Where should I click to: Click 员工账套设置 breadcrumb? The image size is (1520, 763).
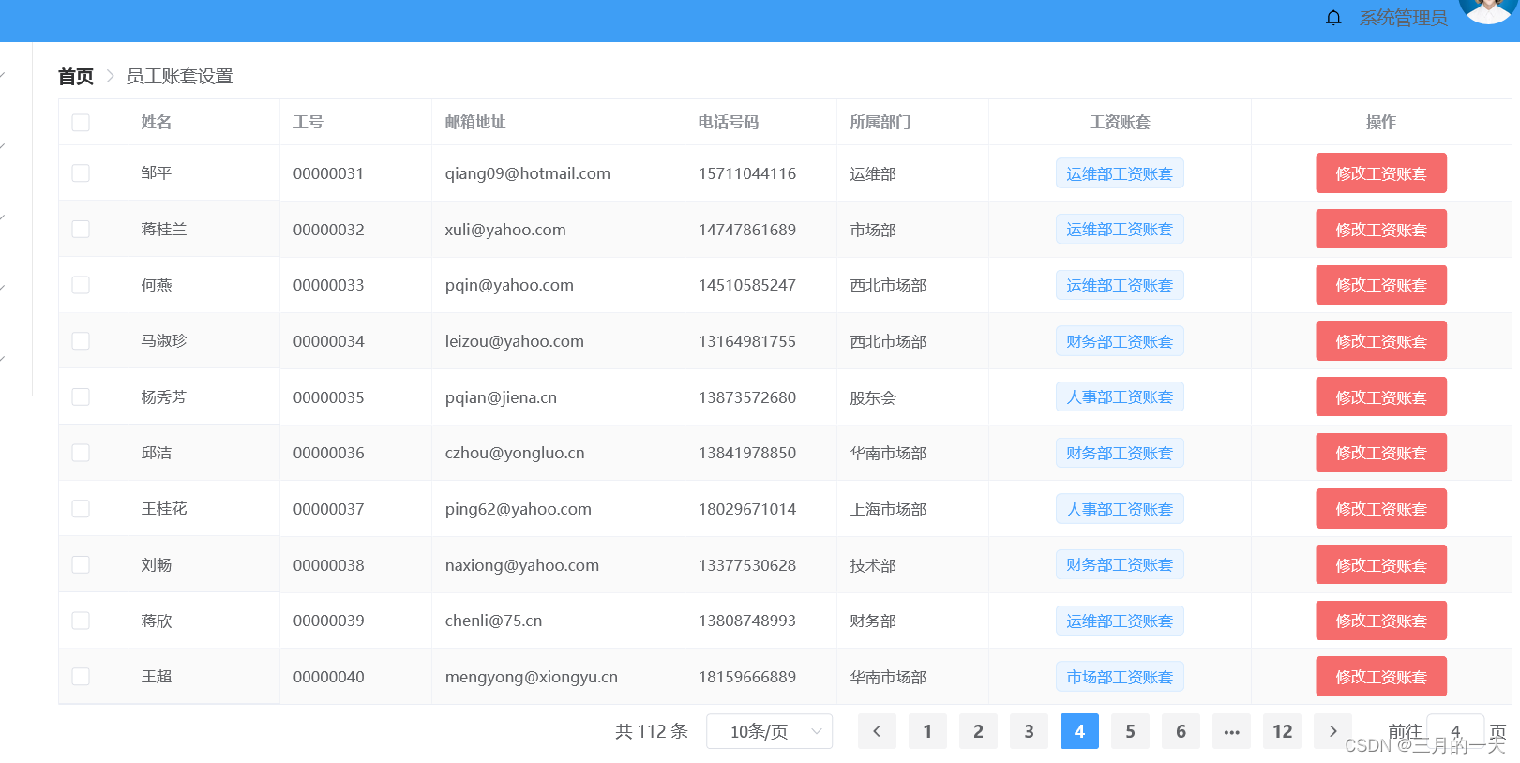(x=179, y=77)
